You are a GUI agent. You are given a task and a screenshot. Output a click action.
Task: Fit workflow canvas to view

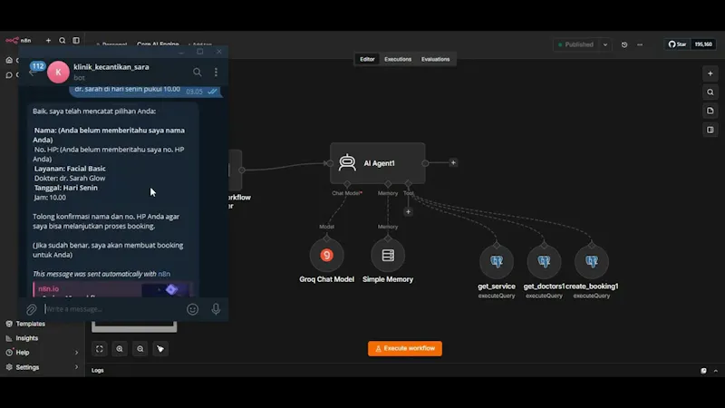click(100, 349)
